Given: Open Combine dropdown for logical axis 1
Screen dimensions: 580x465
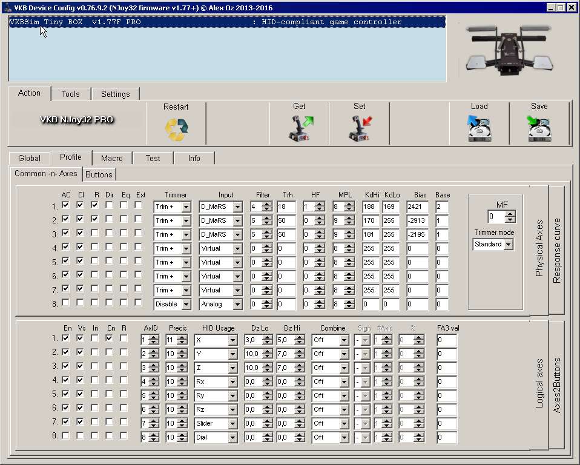Looking at the screenshot, I should [x=344, y=340].
